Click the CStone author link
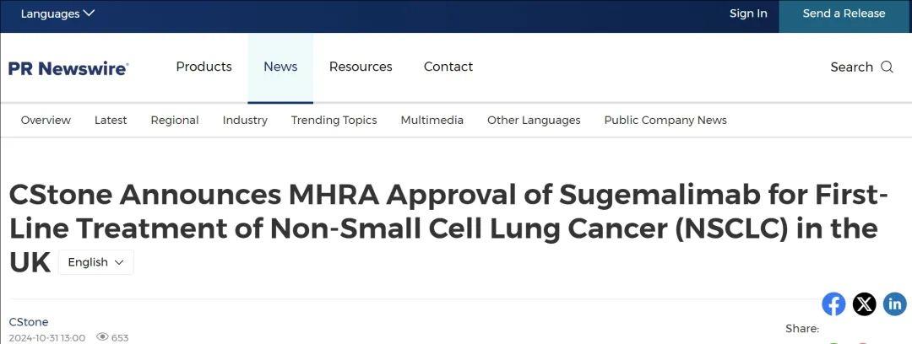912x344 pixels. click(29, 322)
